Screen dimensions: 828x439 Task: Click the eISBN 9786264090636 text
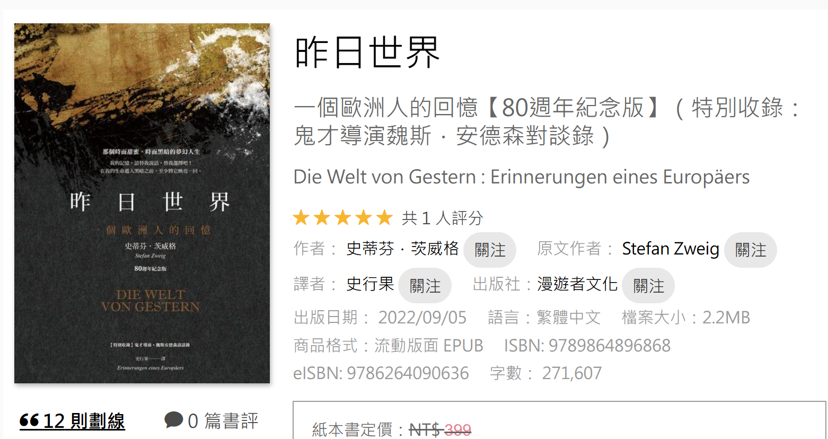click(x=381, y=373)
